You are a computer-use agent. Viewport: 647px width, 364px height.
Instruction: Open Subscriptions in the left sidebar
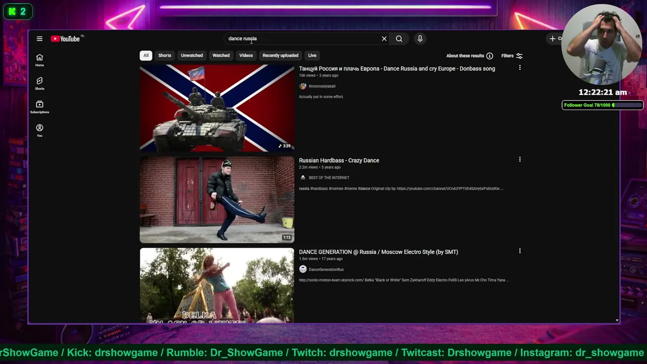click(39, 107)
